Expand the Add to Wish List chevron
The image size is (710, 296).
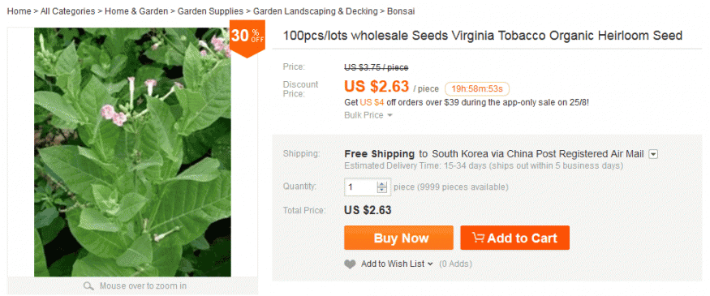430,264
